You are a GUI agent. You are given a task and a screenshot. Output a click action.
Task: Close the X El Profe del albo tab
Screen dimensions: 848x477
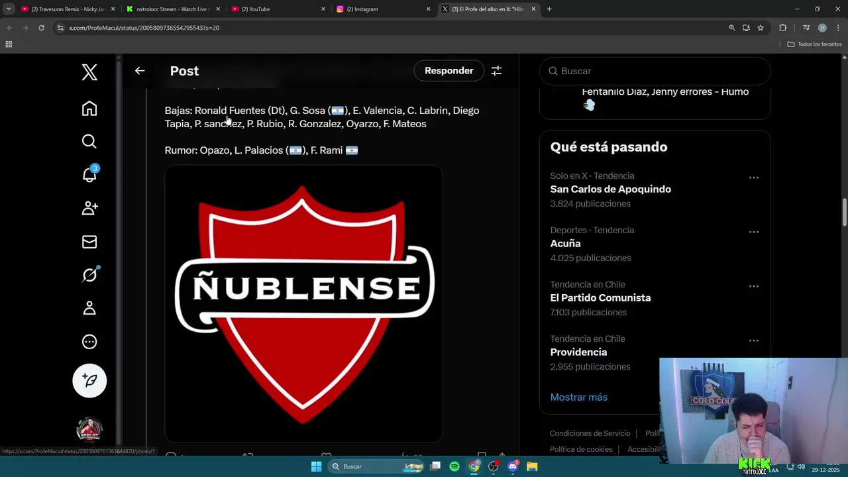(x=533, y=9)
